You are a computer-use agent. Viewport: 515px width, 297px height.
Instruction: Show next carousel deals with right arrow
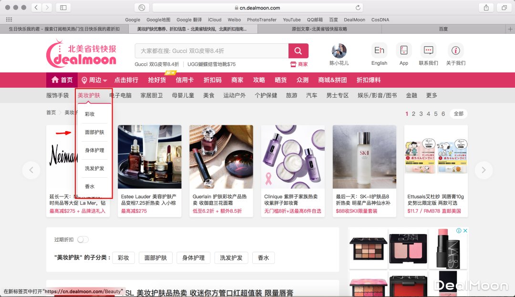(x=484, y=170)
